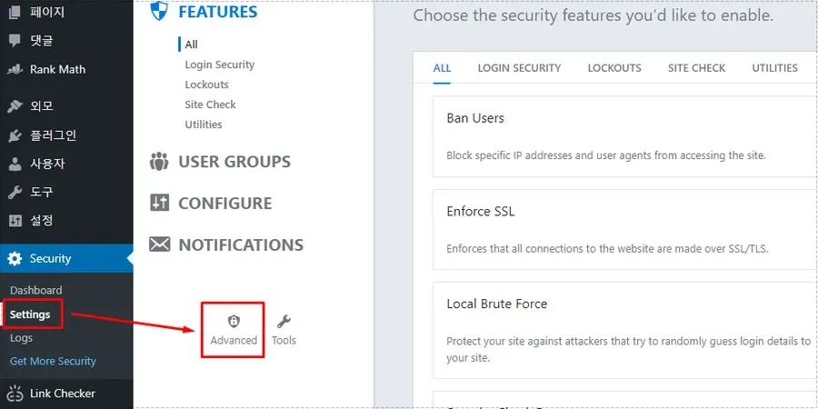The height and width of the screenshot is (409, 818).
Task: Click the Notifications envelope icon
Action: [159, 244]
